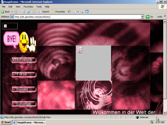Click the 8:37 AM tray clock
The image size is (167, 125).
click(160, 122)
